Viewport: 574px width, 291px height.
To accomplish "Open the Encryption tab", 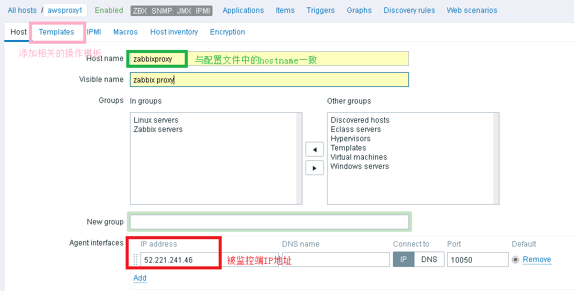I will 227,32.
